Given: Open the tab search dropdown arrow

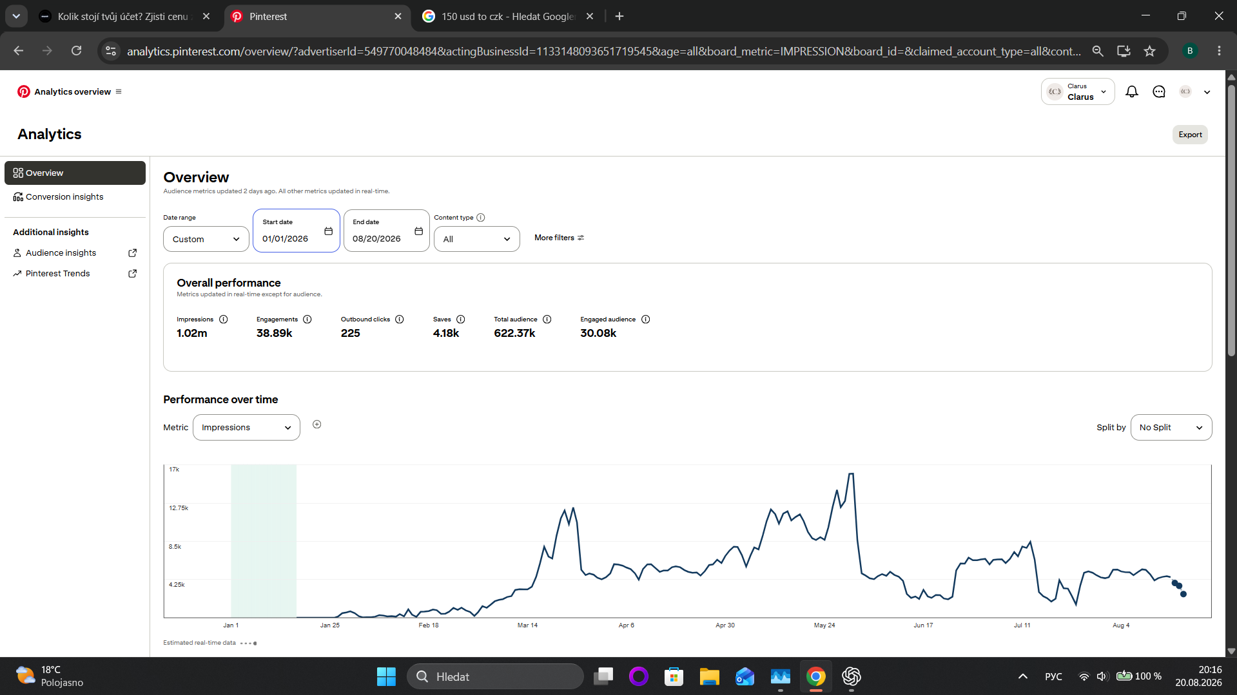Looking at the screenshot, I should (16, 16).
